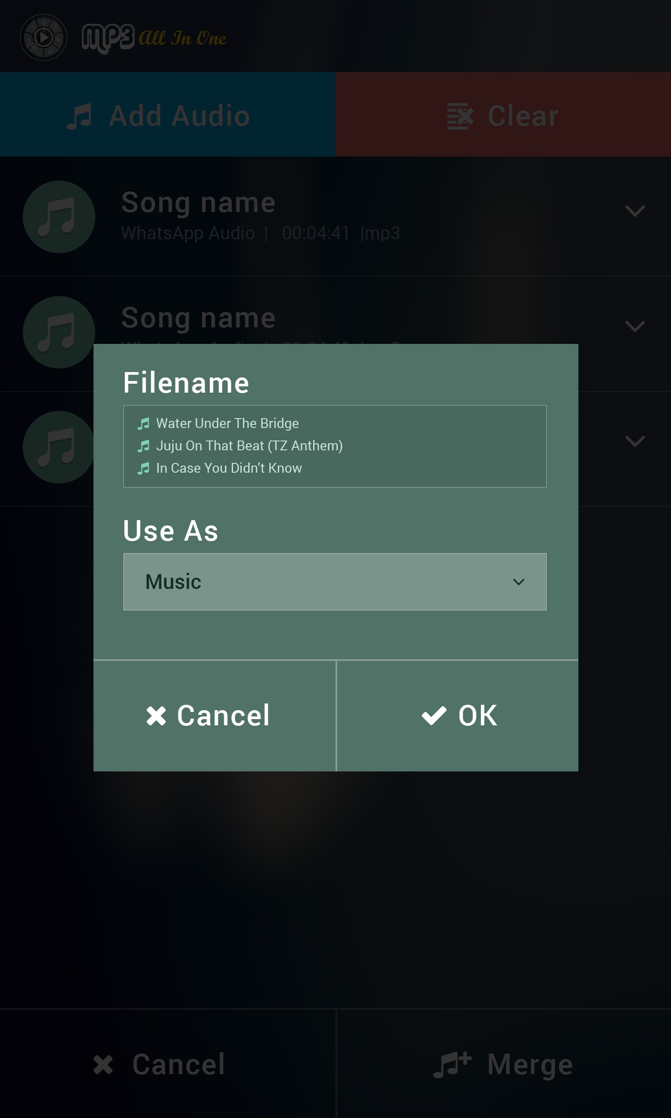
Task: Expand the first Song name row chevron
Action: point(634,211)
